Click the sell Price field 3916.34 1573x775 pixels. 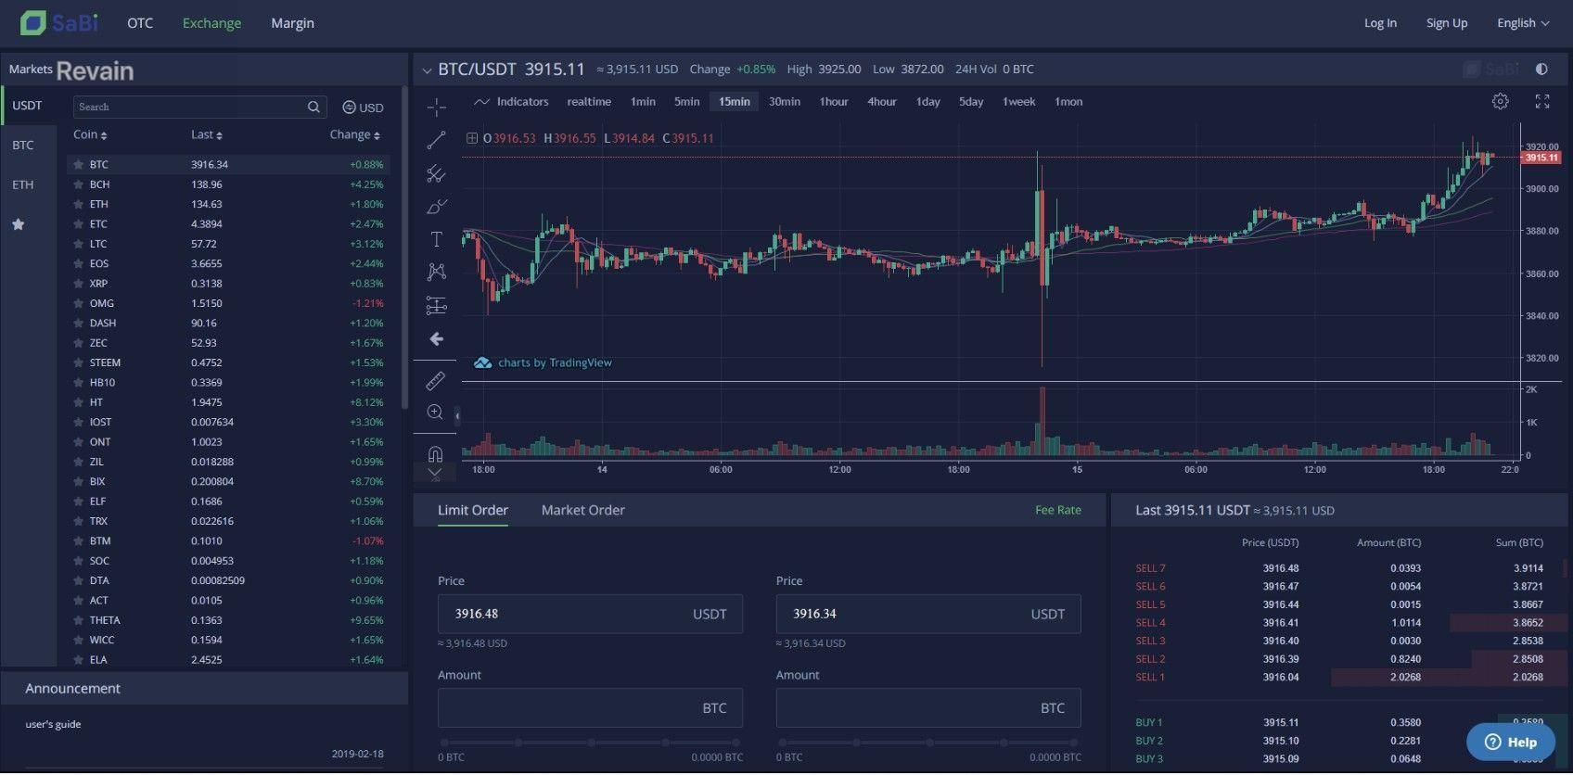(x=928, y=614)
